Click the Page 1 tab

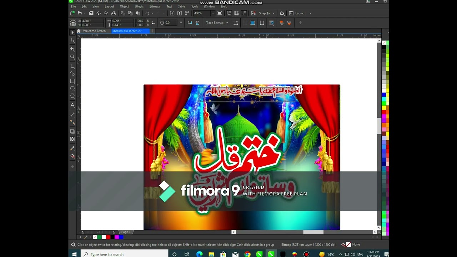click(x=126, y=232)
